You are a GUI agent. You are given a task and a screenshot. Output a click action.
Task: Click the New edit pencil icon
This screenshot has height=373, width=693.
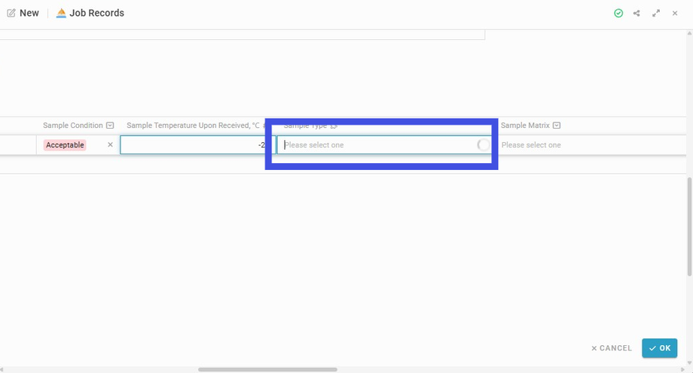(11, 14)
